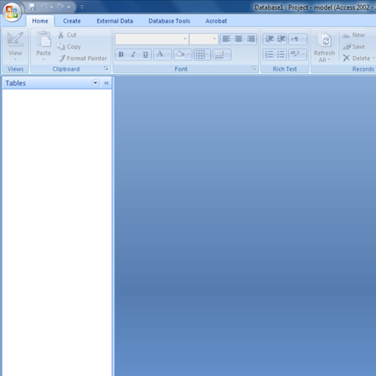Open the Database Tools tab

click(x=169, y=21)
